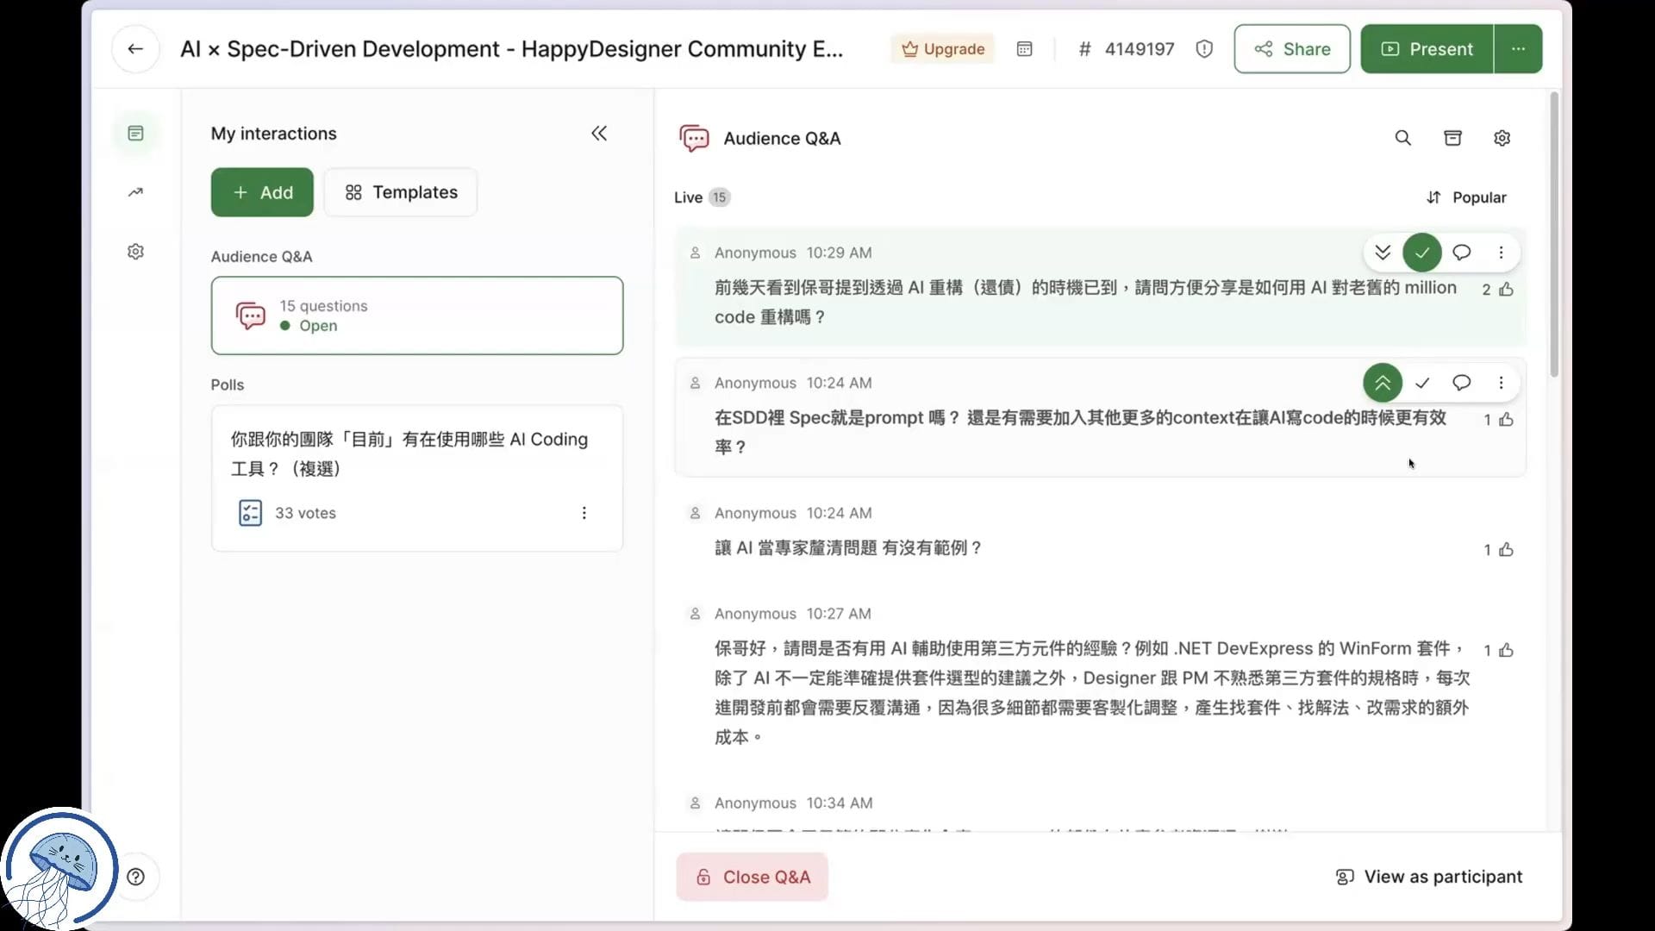The width and height of the screenshot is (1655, 931).
Task: Open the poll's three-dot menu
Action: (584, 513)
